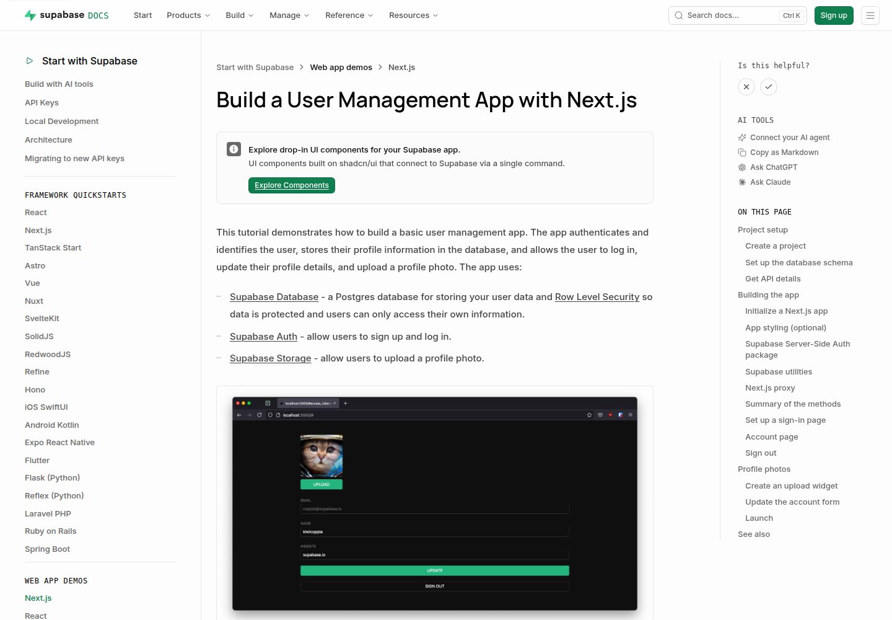
Task: Open the Supabase Storage link
Action: pos(271,358)
